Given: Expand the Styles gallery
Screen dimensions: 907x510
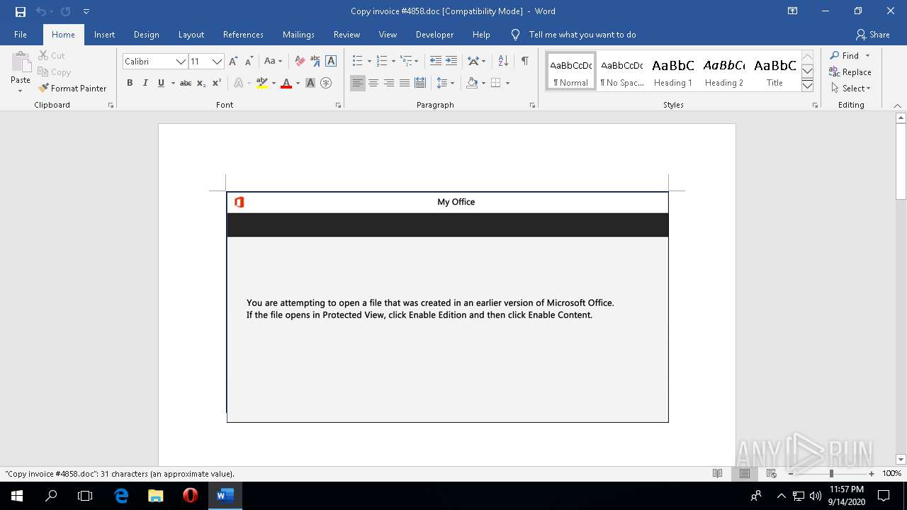Looking at the screenshot, I should pyautogui.click(x=807, y=86).
